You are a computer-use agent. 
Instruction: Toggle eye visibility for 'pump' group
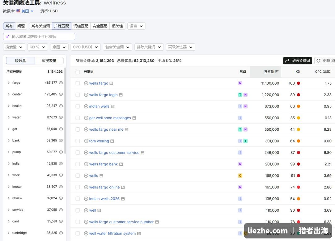point(61,152)
